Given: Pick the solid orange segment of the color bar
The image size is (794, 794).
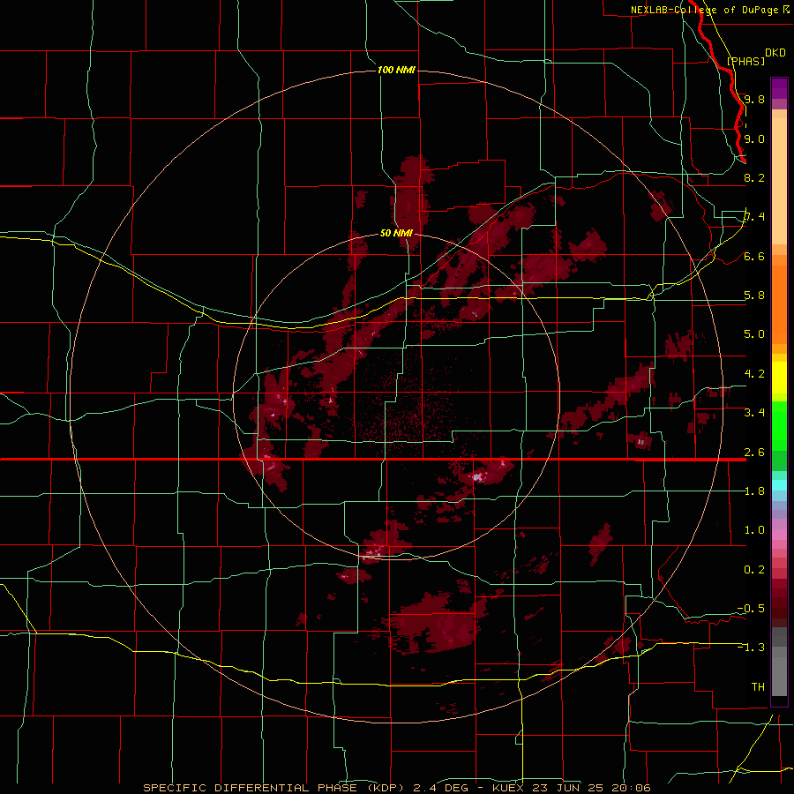Looking at the screenshot, I should tap(779, 303).
